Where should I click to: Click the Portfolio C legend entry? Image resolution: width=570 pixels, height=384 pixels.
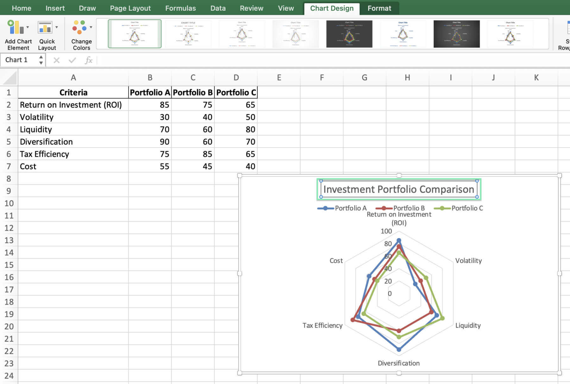459,208
